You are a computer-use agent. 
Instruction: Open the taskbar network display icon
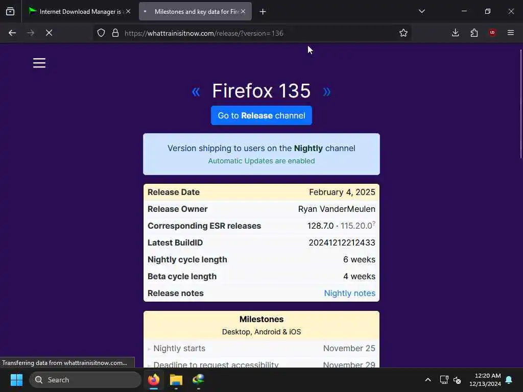444,380
